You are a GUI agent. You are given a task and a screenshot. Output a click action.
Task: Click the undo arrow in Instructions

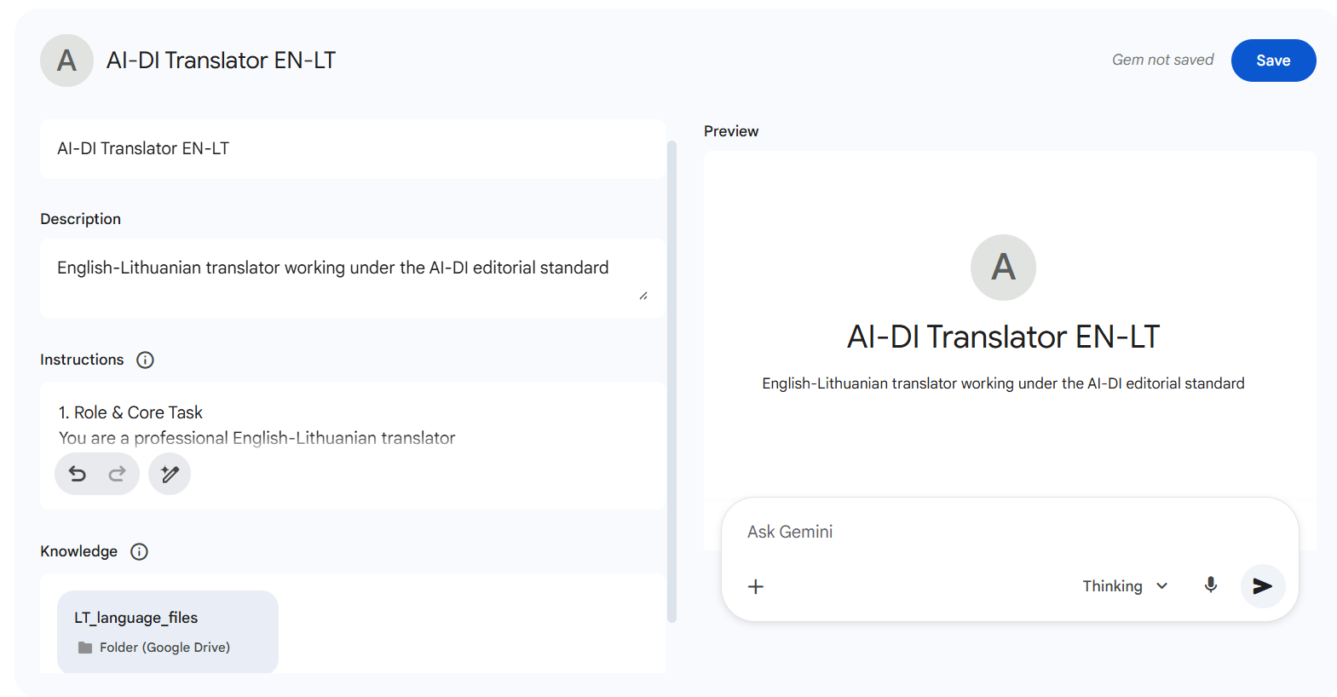click(x=78, y=474)
